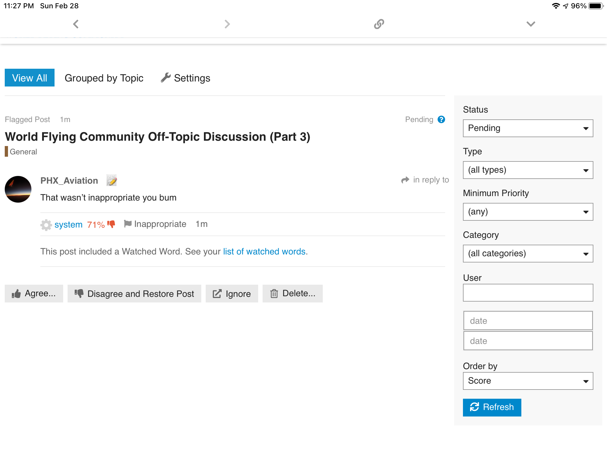Open the Minimum Priority dropdown
607x455 pixels.
pyautogui.click(x=528, y=212)
